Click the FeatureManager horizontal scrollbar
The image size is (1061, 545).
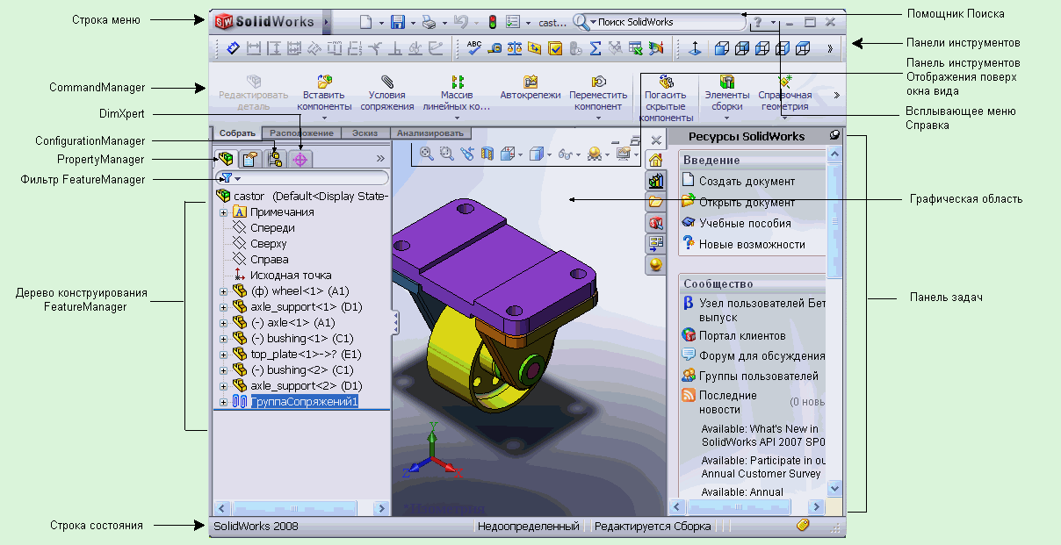[x=300, y=507]
